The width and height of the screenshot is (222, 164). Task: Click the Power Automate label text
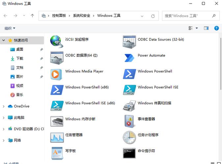click(x=152, y=55)
